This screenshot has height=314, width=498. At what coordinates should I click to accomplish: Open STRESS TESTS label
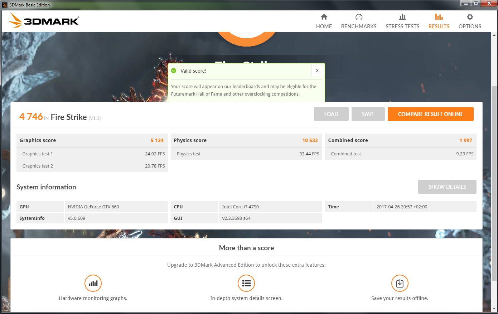(402, 26)
